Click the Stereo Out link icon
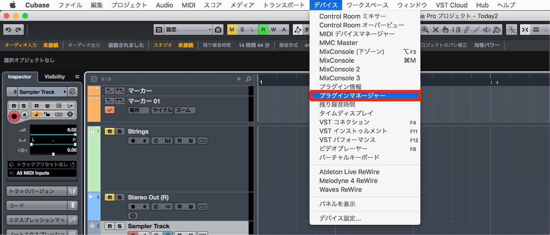 [168, 207]
